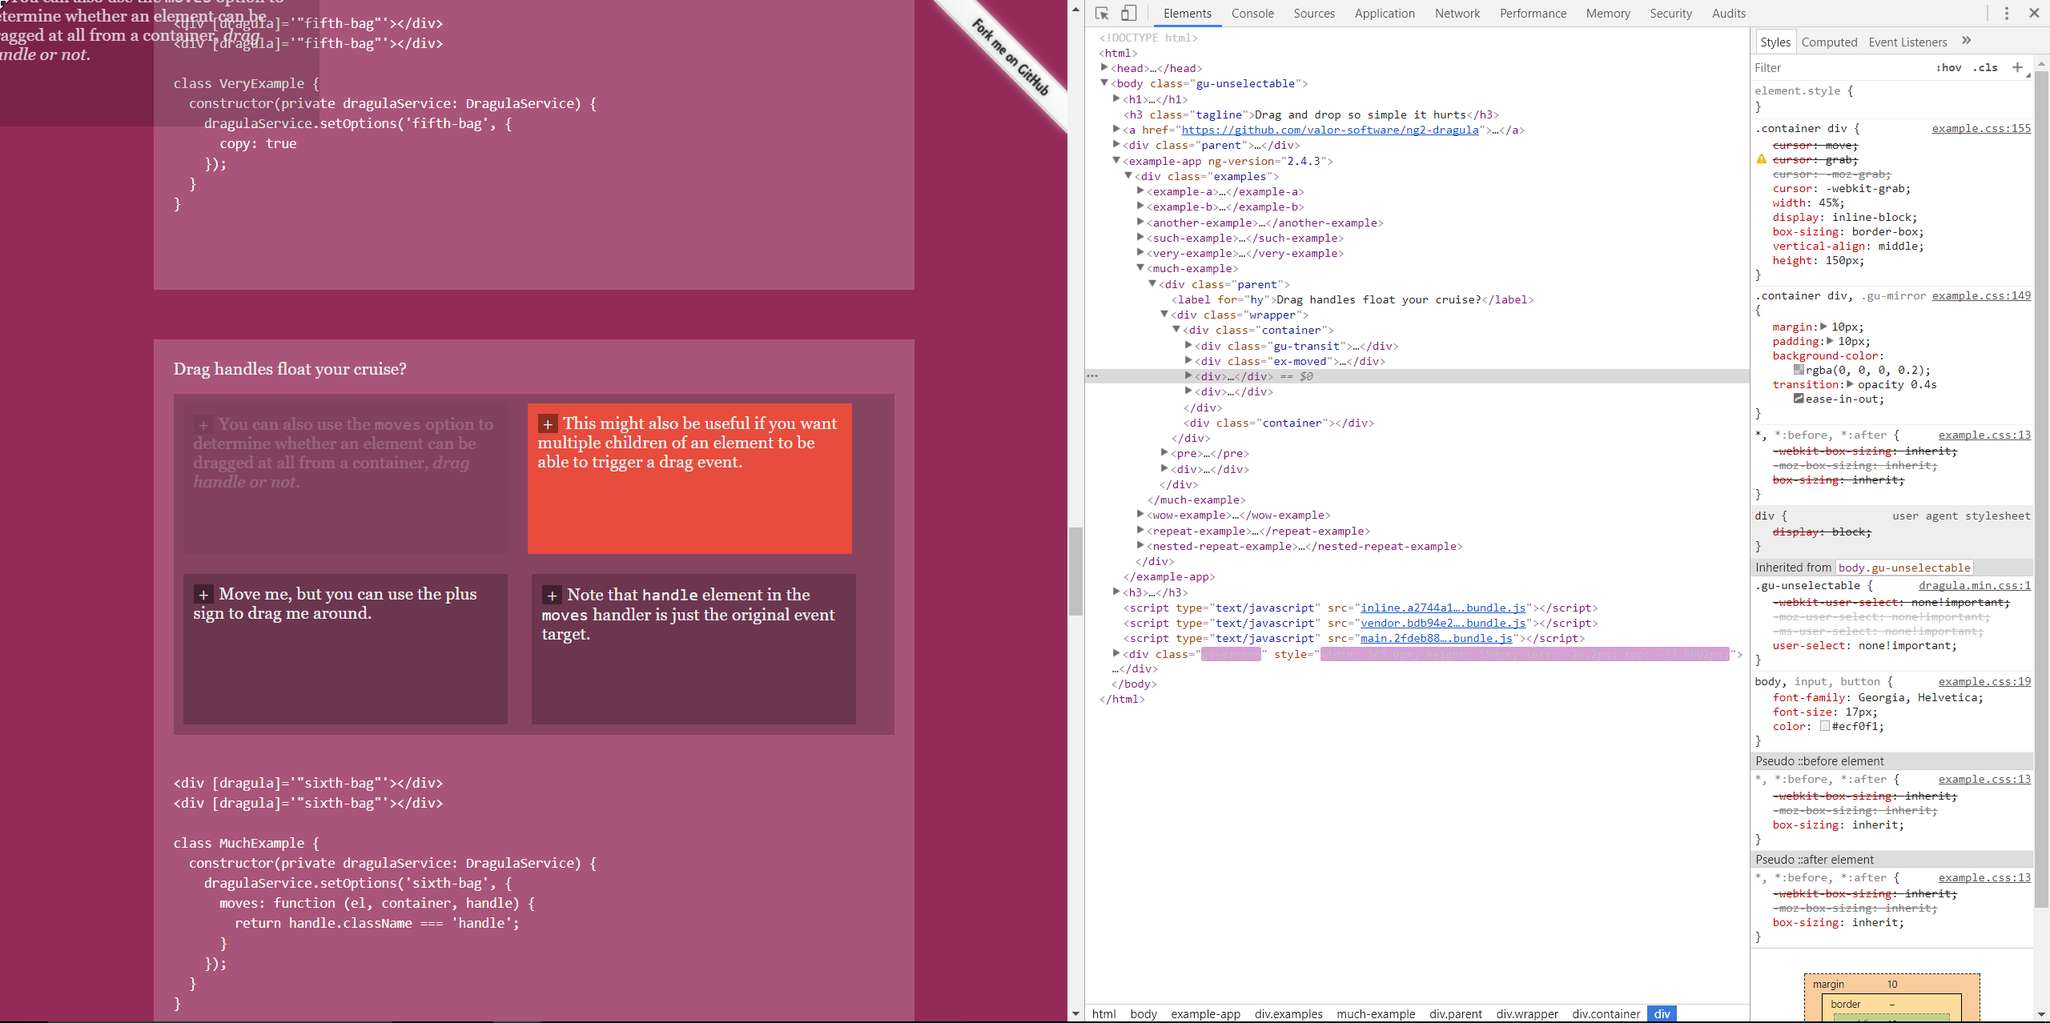
Task: Expand the head element in the DOM tree
Action: 1103,68
